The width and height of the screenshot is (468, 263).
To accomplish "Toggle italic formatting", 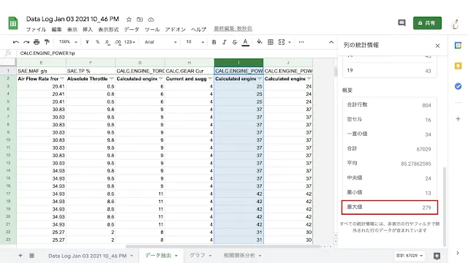I will pyautogui.click(x=224, y=42).
